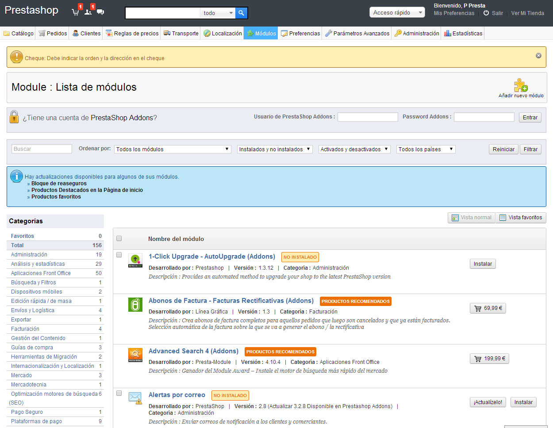Click the Alertas por correo envelope icon
The height and width of the screenshot is (428, 553).
135,398
